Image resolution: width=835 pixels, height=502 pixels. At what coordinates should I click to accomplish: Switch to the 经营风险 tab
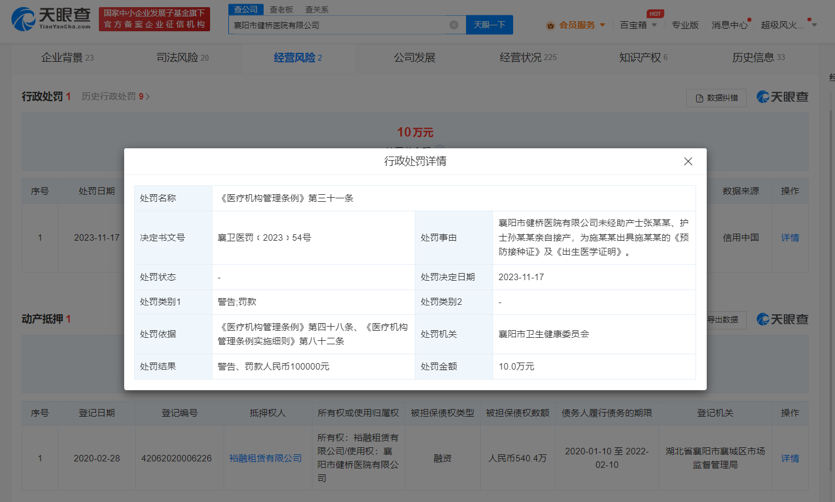(x=298, y=58)
